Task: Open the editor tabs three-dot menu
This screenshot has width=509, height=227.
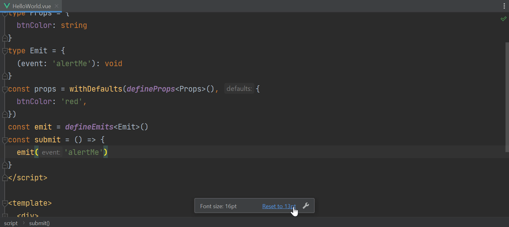Action: click(x=504, y=6)
